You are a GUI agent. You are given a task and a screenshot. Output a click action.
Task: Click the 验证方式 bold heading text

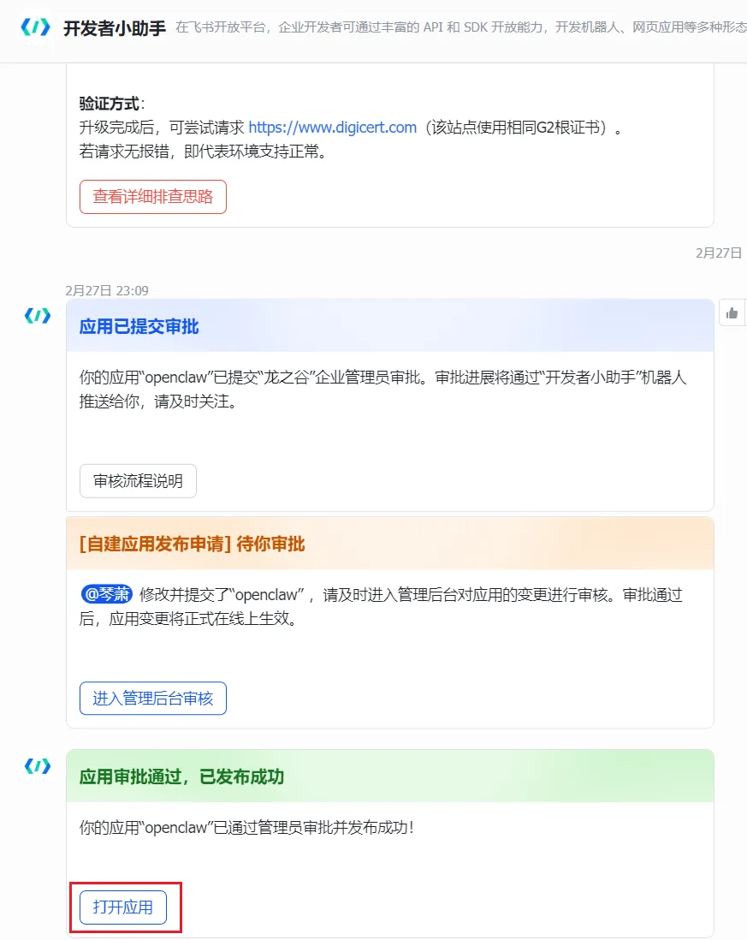tap(110, 104)
